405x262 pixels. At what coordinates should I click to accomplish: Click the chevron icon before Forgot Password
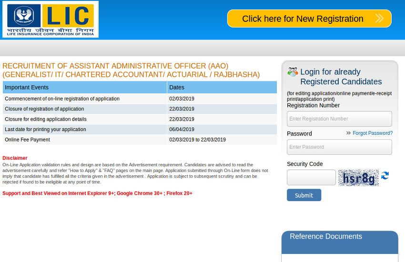pos(348,133)
